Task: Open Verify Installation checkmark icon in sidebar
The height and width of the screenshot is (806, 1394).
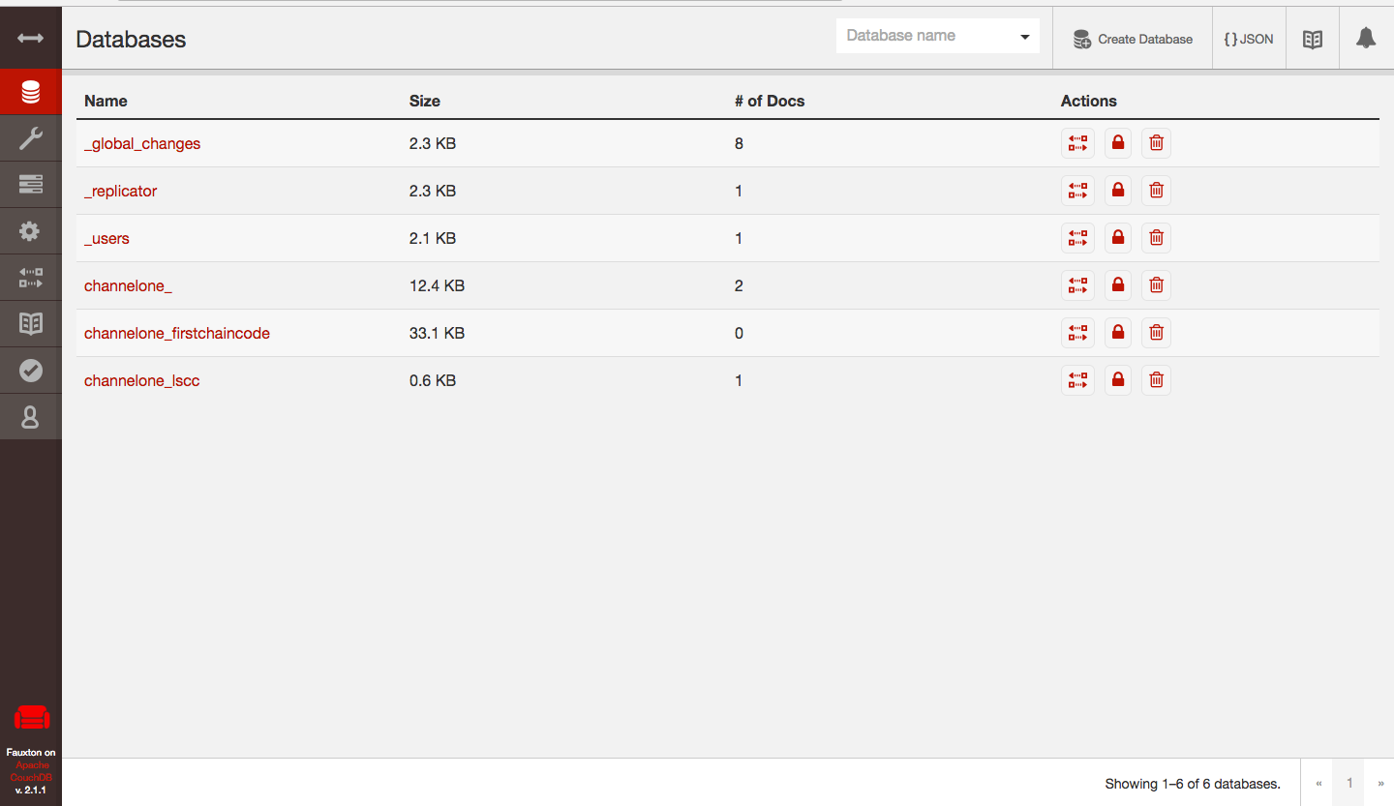Action: point(30,370)
